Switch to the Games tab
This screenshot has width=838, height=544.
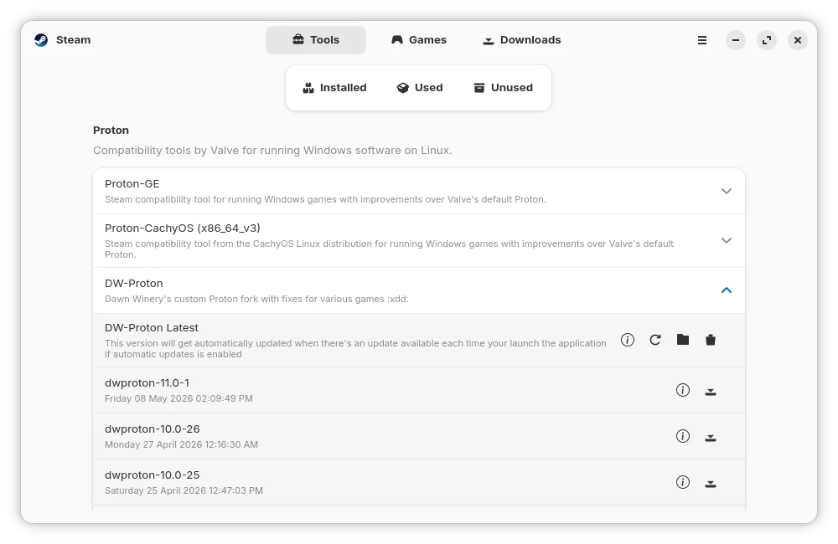click(x=419, y=40)
